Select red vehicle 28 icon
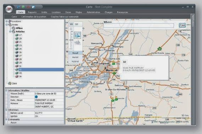 tap(17, 59)
